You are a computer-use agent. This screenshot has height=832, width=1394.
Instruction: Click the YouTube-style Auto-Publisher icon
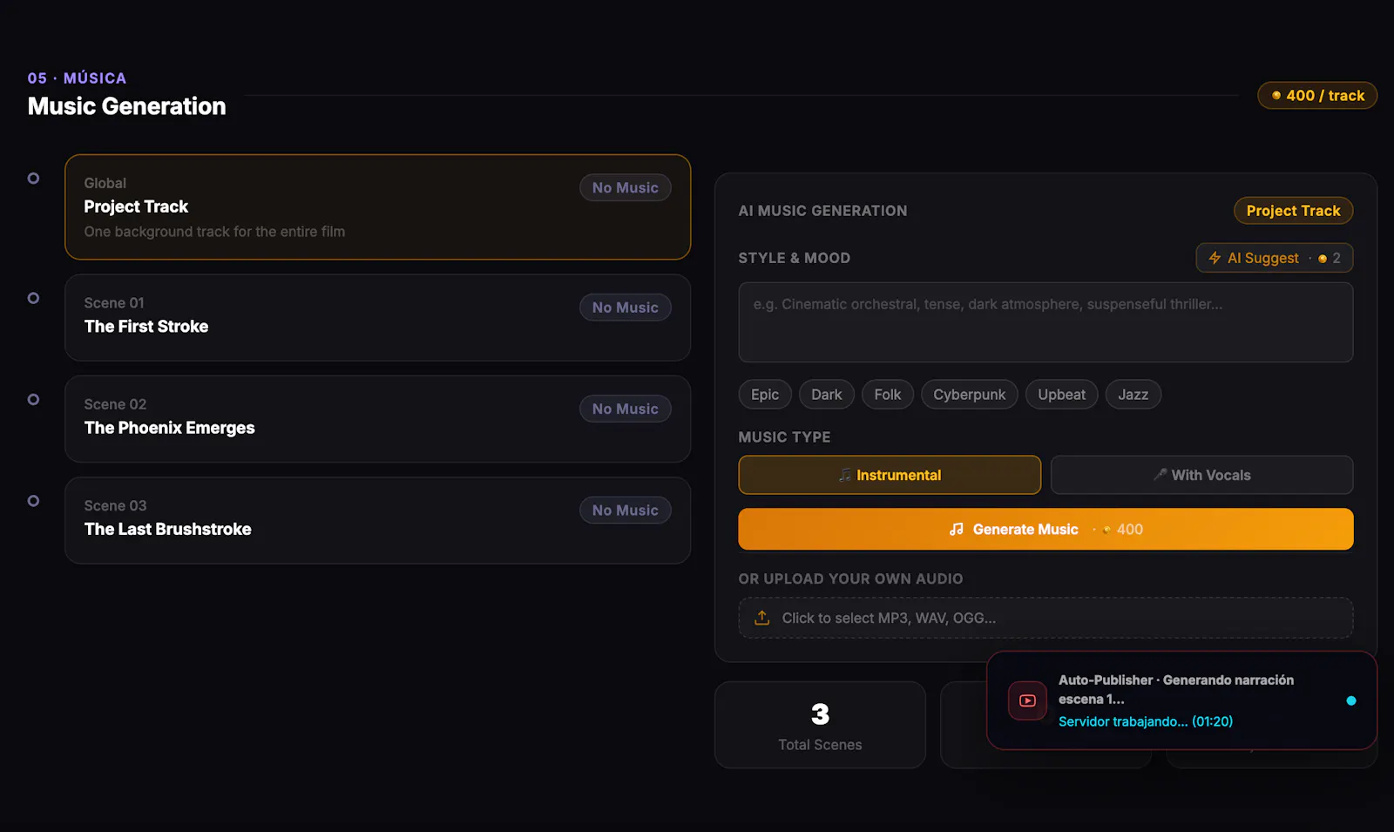pos(1027,700)
